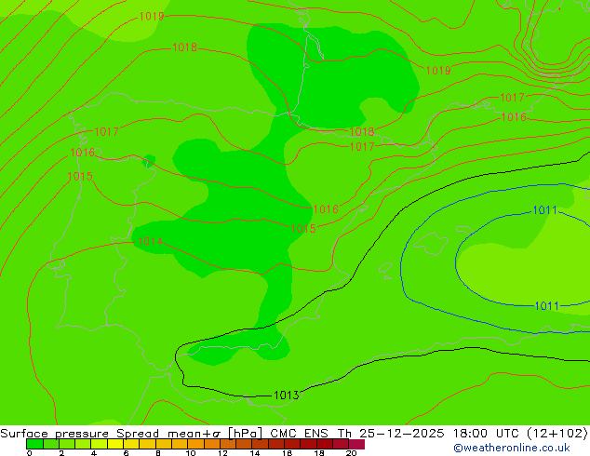Click the lower blue 1011 contour label
This screenshot has width=590, height=456.
click(547, 306)
